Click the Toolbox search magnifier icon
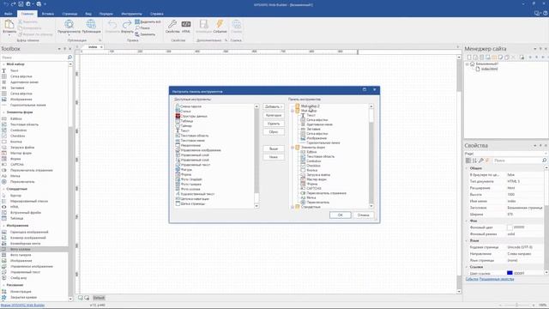549x309 pixels. [69, 58]
